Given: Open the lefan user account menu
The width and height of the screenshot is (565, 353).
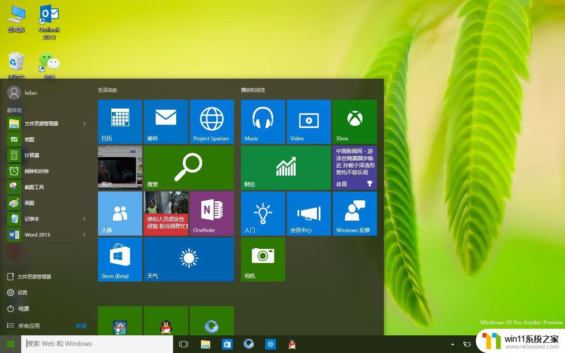Looking at the screenshot, I should click(23, 93).
